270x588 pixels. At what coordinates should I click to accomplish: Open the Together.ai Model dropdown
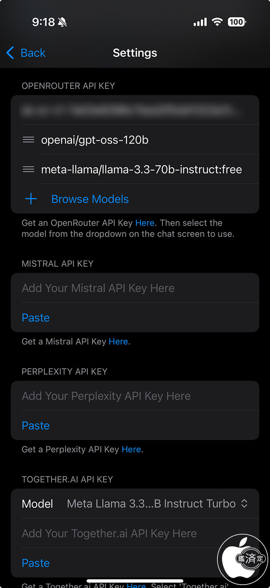click(x=156, y=504)
